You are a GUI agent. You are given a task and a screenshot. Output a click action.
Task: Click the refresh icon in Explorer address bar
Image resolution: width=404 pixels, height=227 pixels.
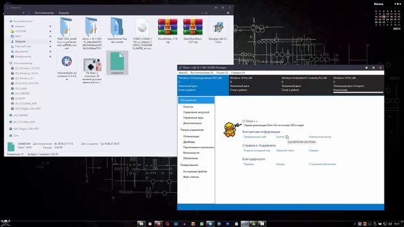click(206, 13)
